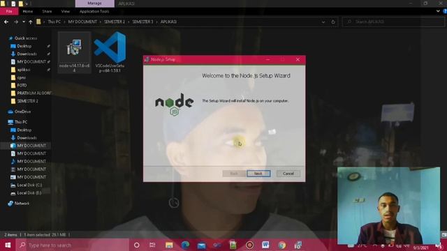Open the recent locations dropdown arrow
This screenshot has height=251, width=447.
coord(24,22)
